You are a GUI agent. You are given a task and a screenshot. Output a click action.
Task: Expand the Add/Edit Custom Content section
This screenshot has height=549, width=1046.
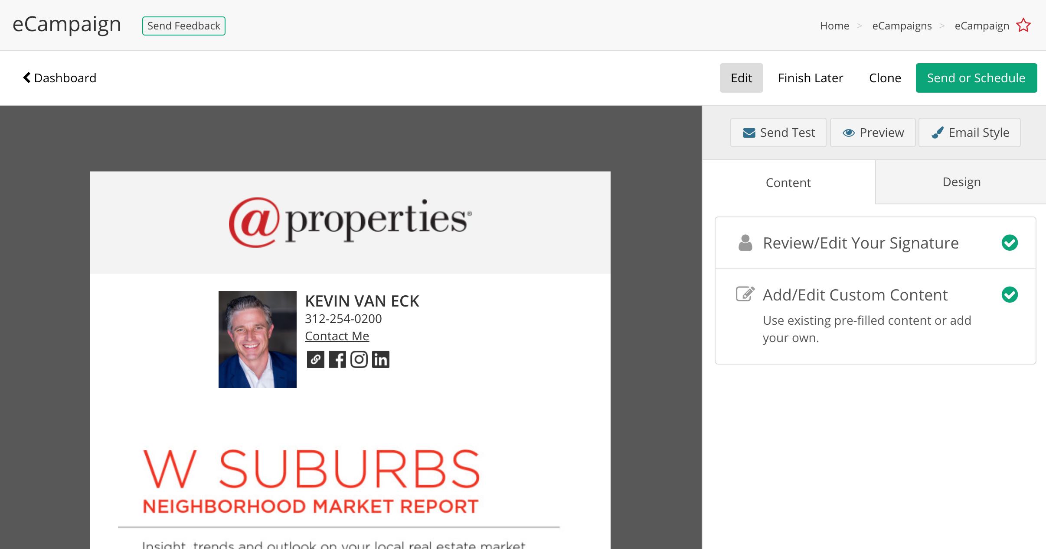point(875,316)
